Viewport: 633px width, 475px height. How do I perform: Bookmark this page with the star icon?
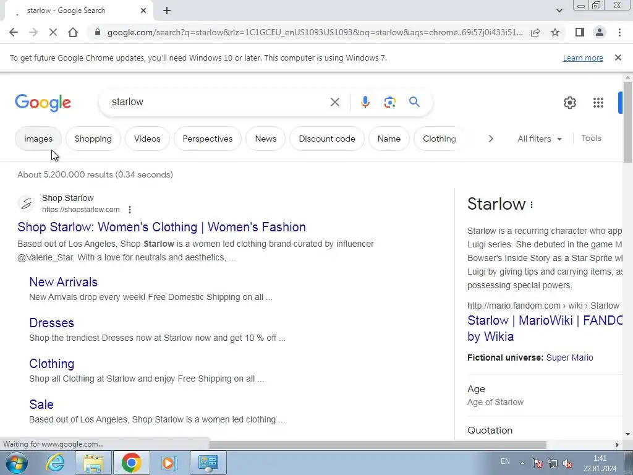[x=555, y=32]
